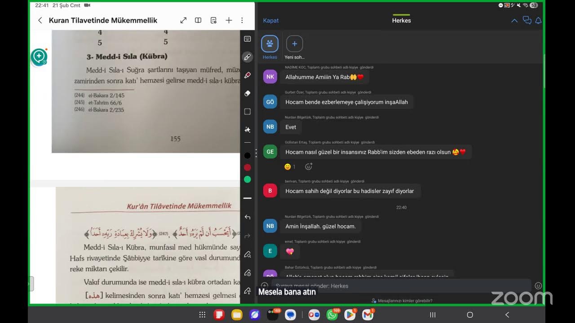
Task: Undo the last stroke
Action: click(248, 217)
